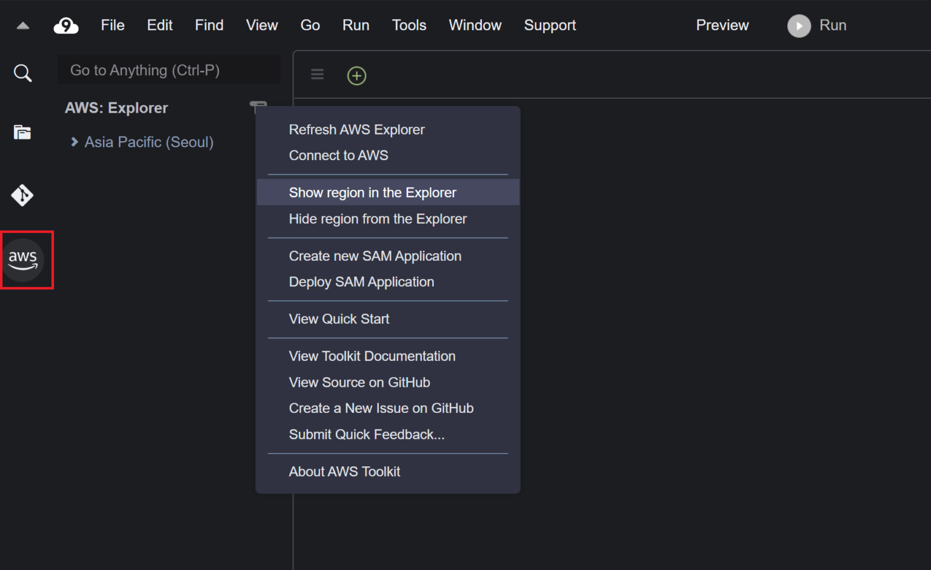The height and width of the screenshot is (570, 931).
Task: Click the Preview button
Action: [x=722, y=25]
